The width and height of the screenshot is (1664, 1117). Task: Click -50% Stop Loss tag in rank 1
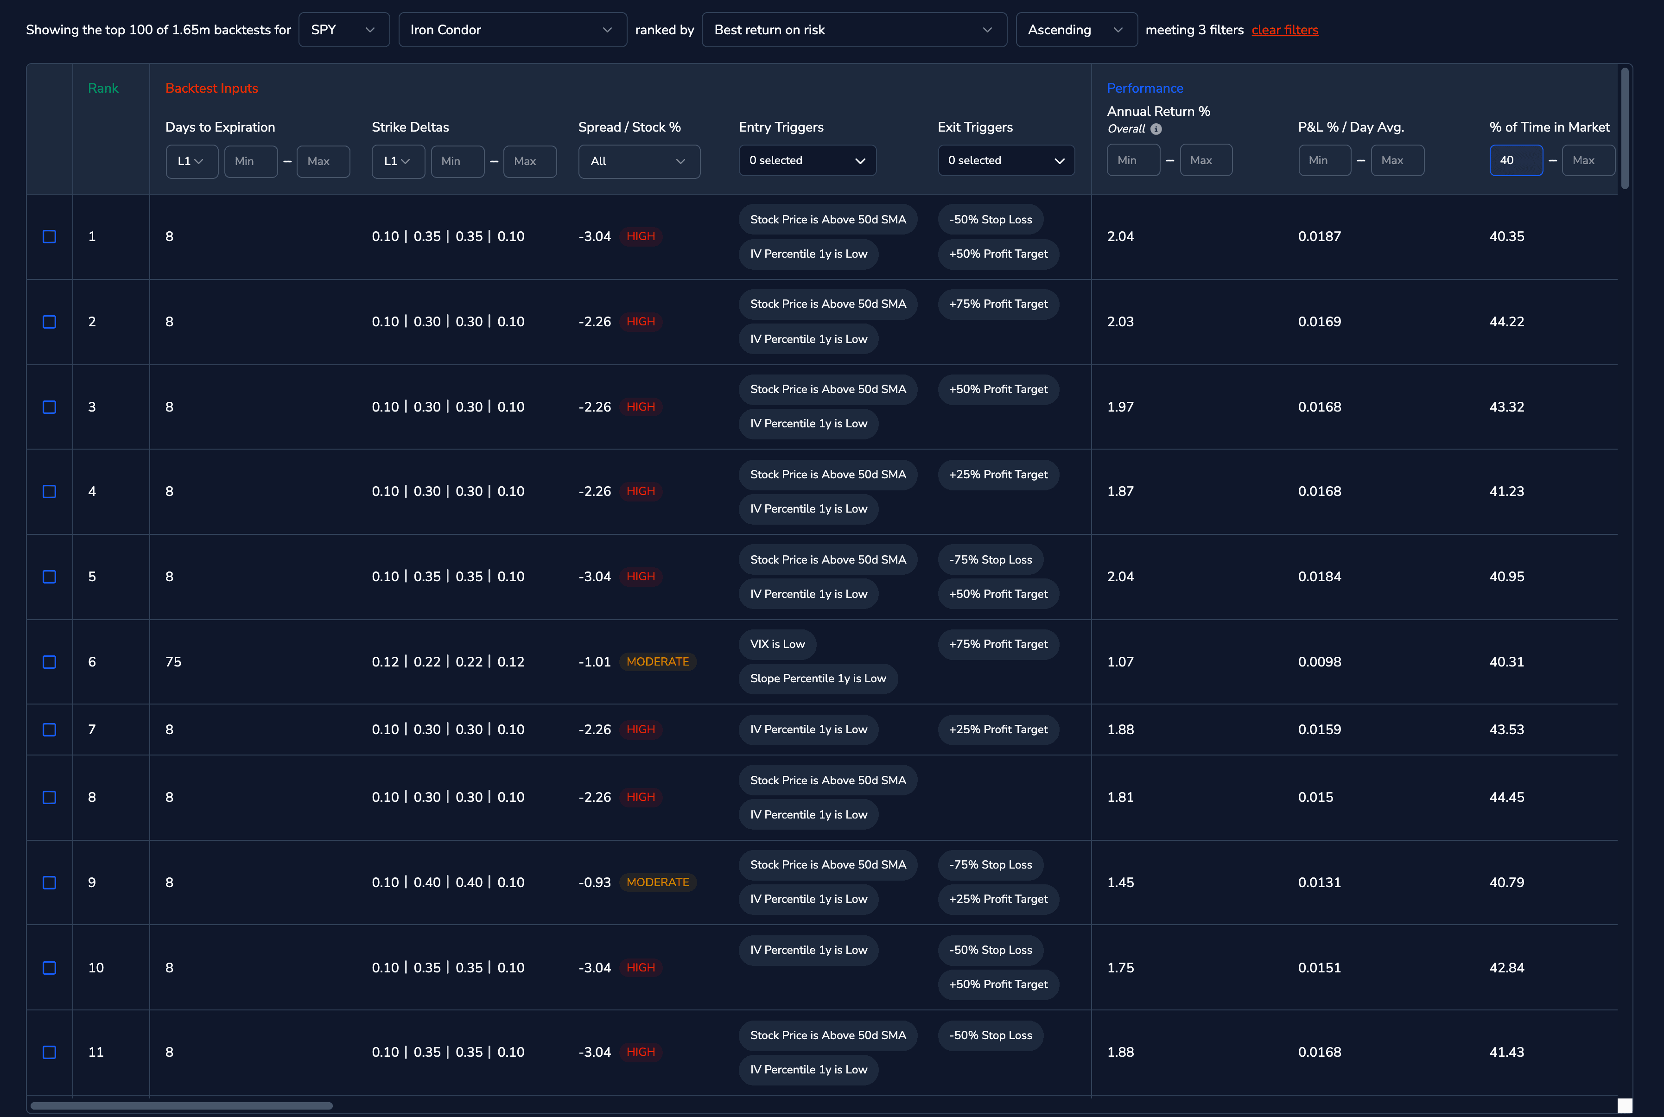(x=990, y=219)
